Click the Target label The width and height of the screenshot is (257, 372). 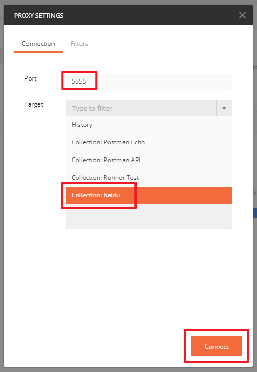pos(34,104)
